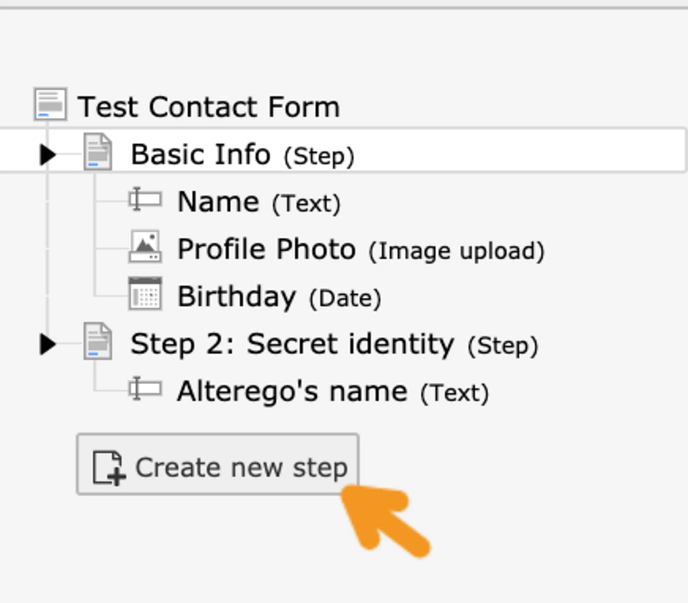Click the Step 2 page icon
The image size is (688, 603).
click(x=97, y=343)
